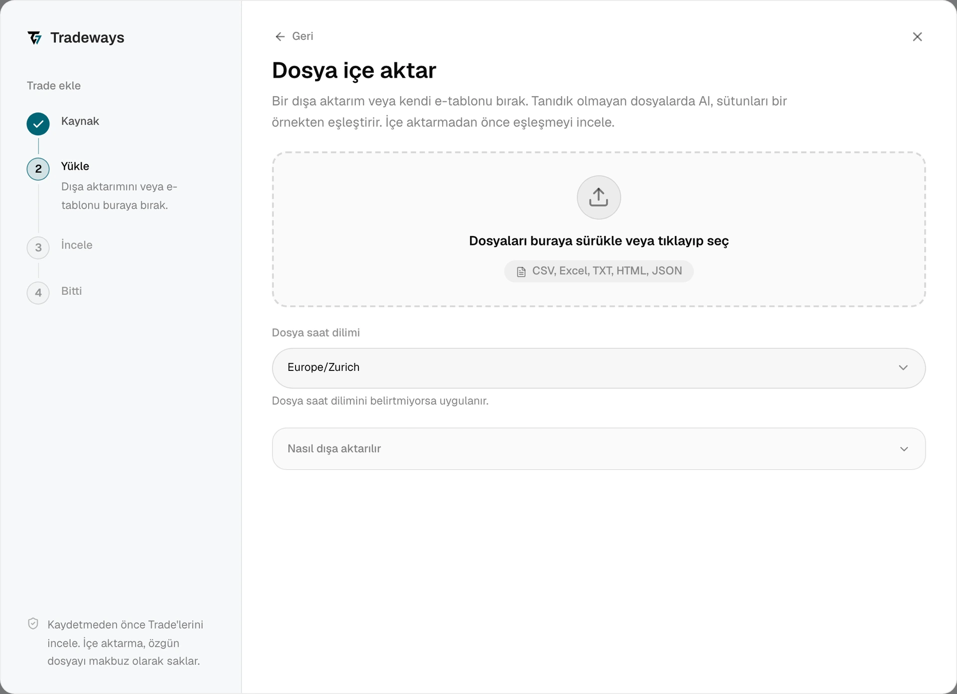Click the Bitti step label

(71, 291)
